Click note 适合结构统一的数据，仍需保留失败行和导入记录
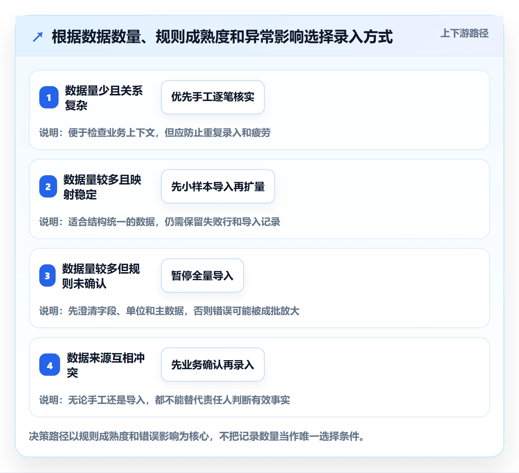 pyautogui.click(x=174, y=222)
